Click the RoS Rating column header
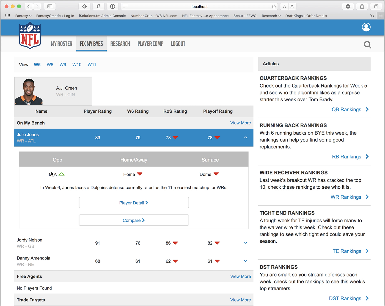Screen dimensions: 385x306 pyautogui.click(x=175, y=111)
